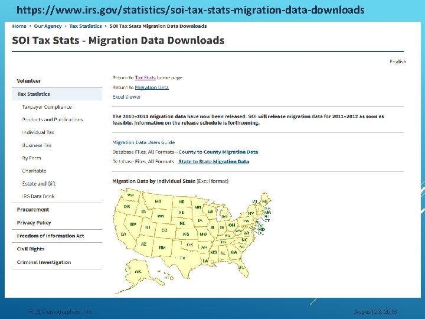Open the By Form sidebar entry

[32, 158]
